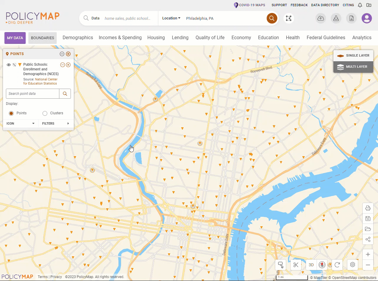Follow the National Center for Education Statistics link
Image resolution: width=378 pixels, height=281 pixels.
(x=40, y=81)
